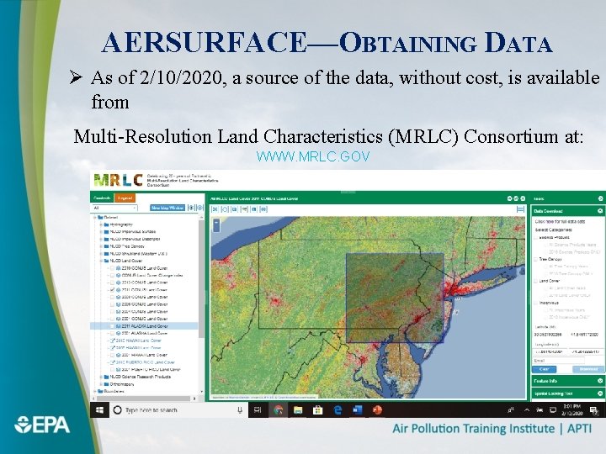Screen dimensions: 606x454
Task: Click the 'Click here for full data sets' link
Action: tap(560, 222)
